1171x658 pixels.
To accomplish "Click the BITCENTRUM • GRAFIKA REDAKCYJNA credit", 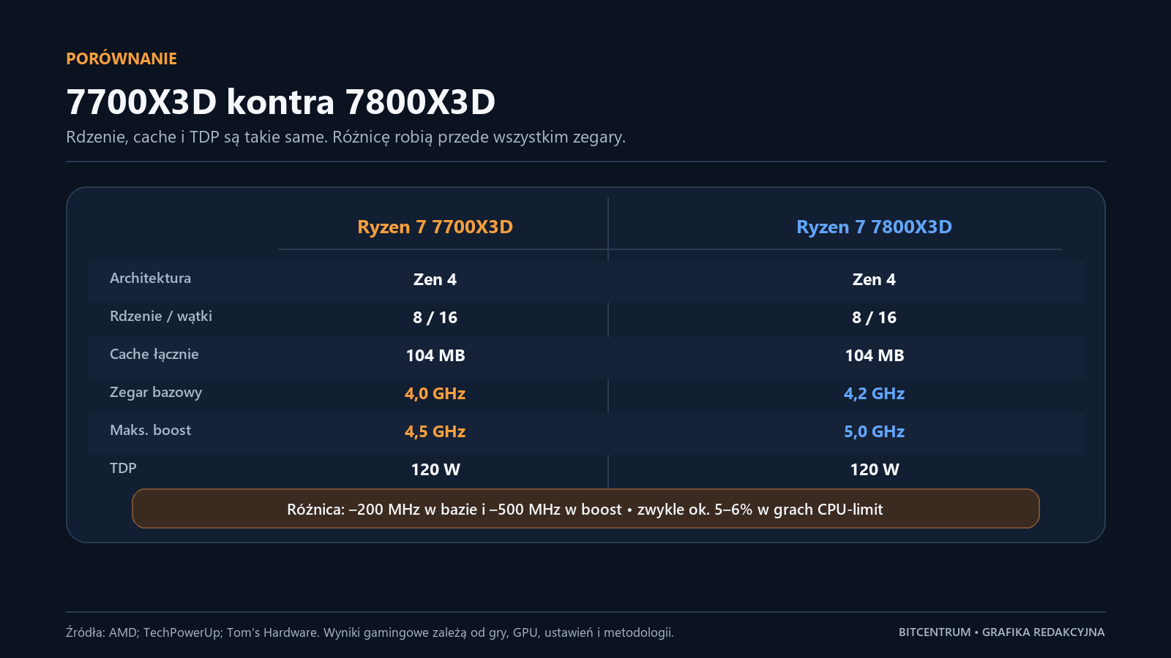I will [1001, 632].
